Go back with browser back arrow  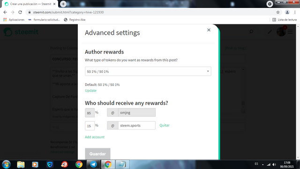(5, 12)
